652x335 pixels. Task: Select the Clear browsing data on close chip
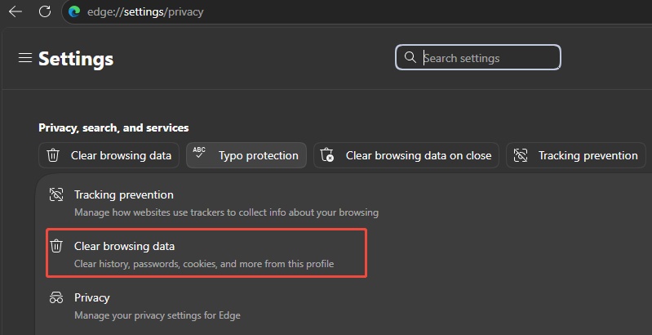pyautogui.click(x=406, y=155)
